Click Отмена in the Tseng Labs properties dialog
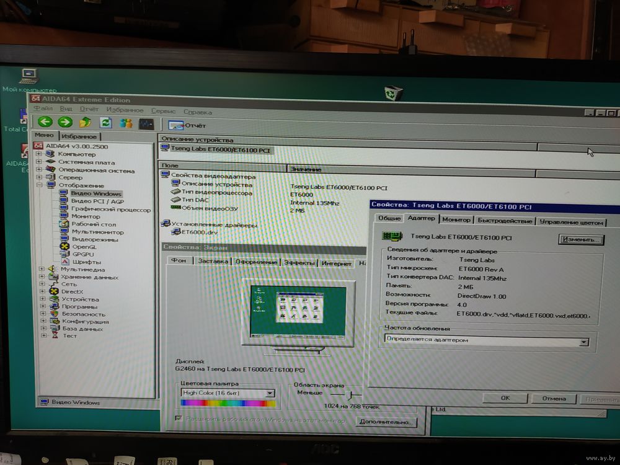 click(x=554, y=398)
